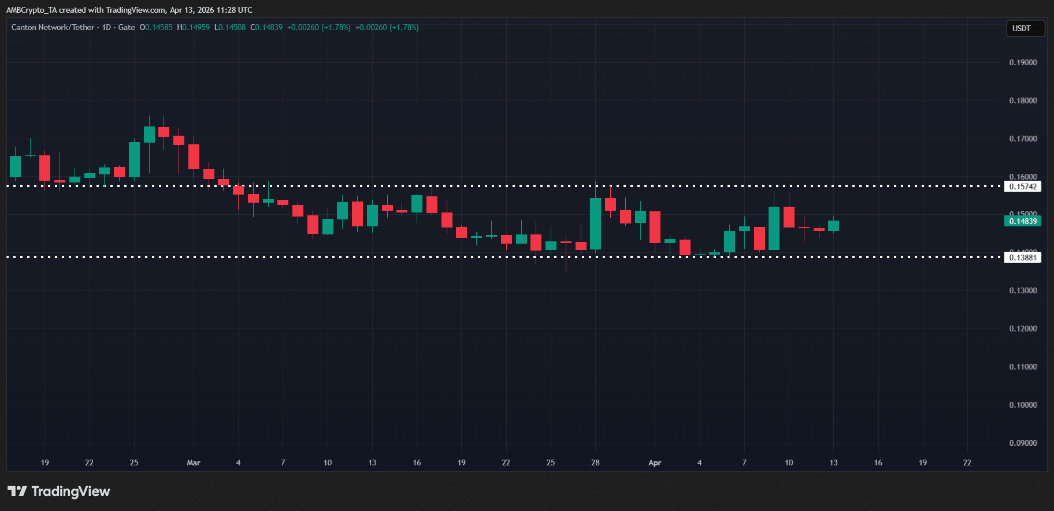This screenshot has height=511, width=1054.
Task: Click the 22 date label at far right
Action: click(x=967, y=462)
